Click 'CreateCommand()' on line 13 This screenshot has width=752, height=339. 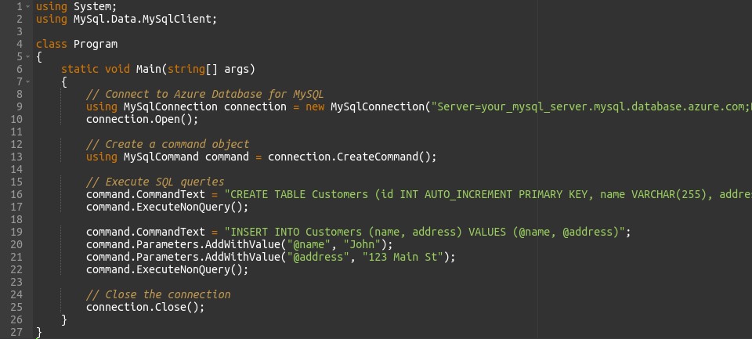coord(386,157)
